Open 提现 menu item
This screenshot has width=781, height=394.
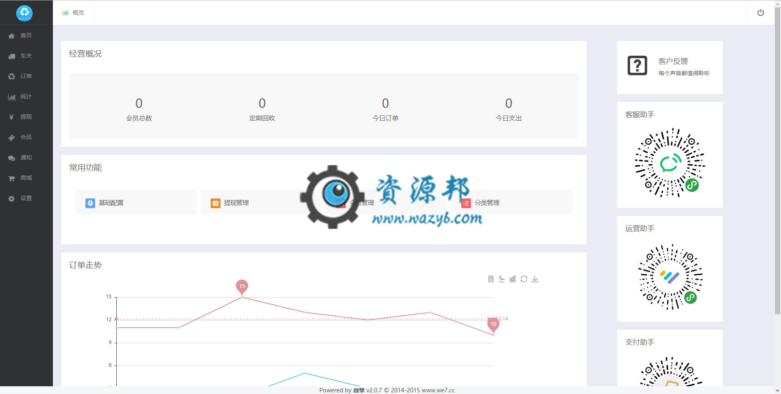26,117
